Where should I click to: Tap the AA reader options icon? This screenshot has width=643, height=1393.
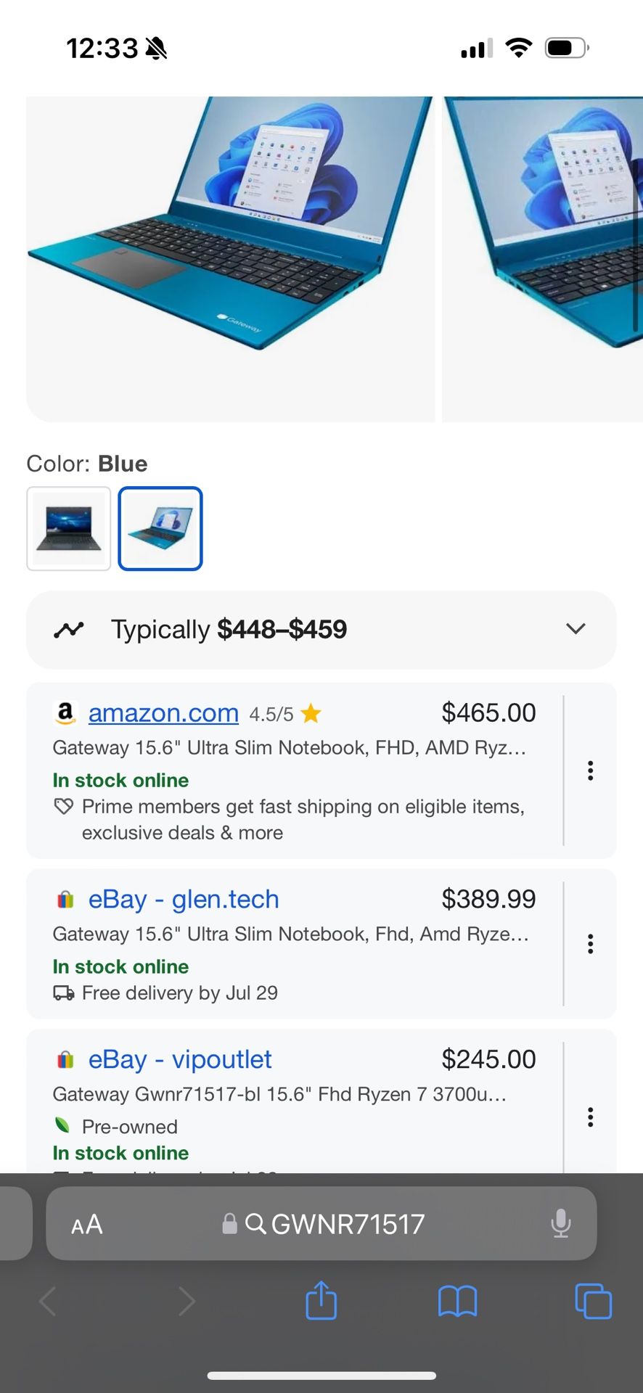pyautogui.click(x=86, y=1225)
